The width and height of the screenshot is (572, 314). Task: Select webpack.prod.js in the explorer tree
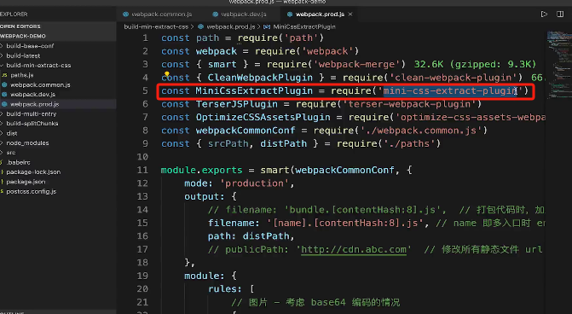click(x=35, y=104)
